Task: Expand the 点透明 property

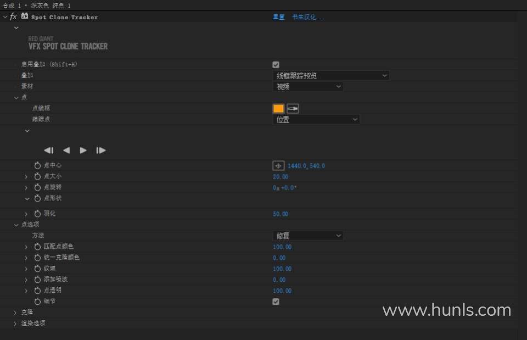Action: tap(26, 291)
